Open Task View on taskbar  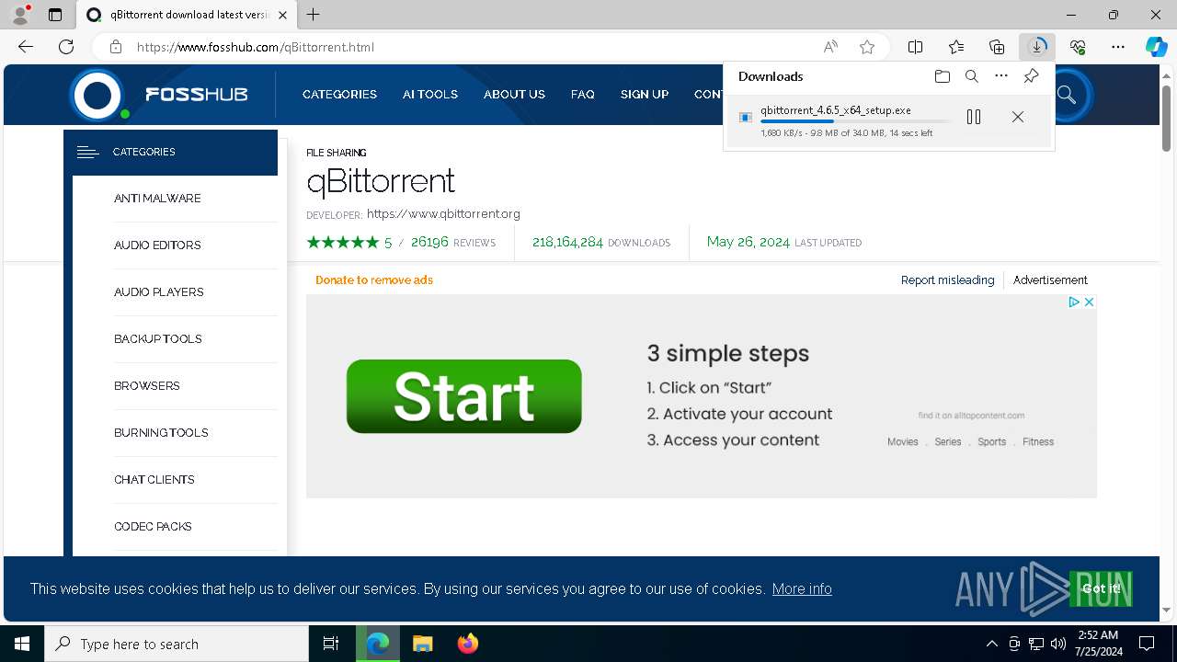pos(331,644)
